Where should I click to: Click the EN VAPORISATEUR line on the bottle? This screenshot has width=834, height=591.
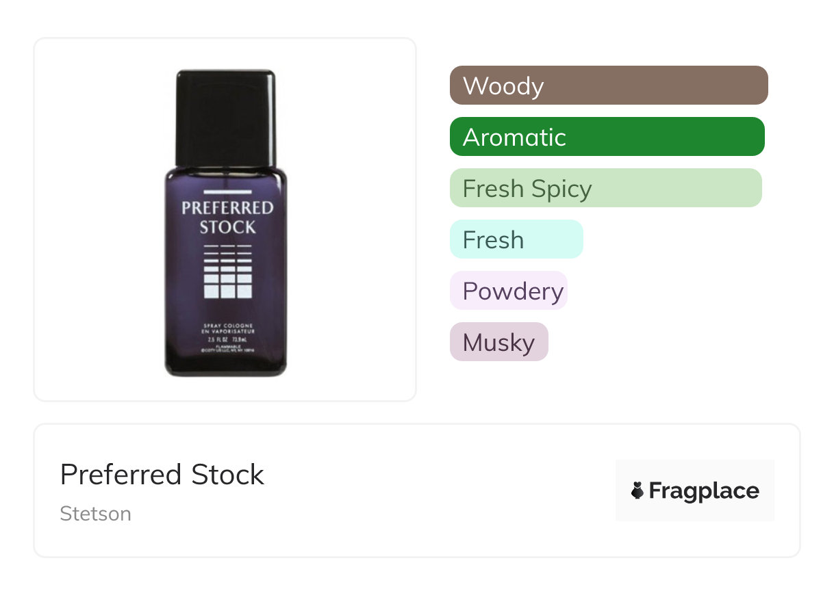(228, 331)
